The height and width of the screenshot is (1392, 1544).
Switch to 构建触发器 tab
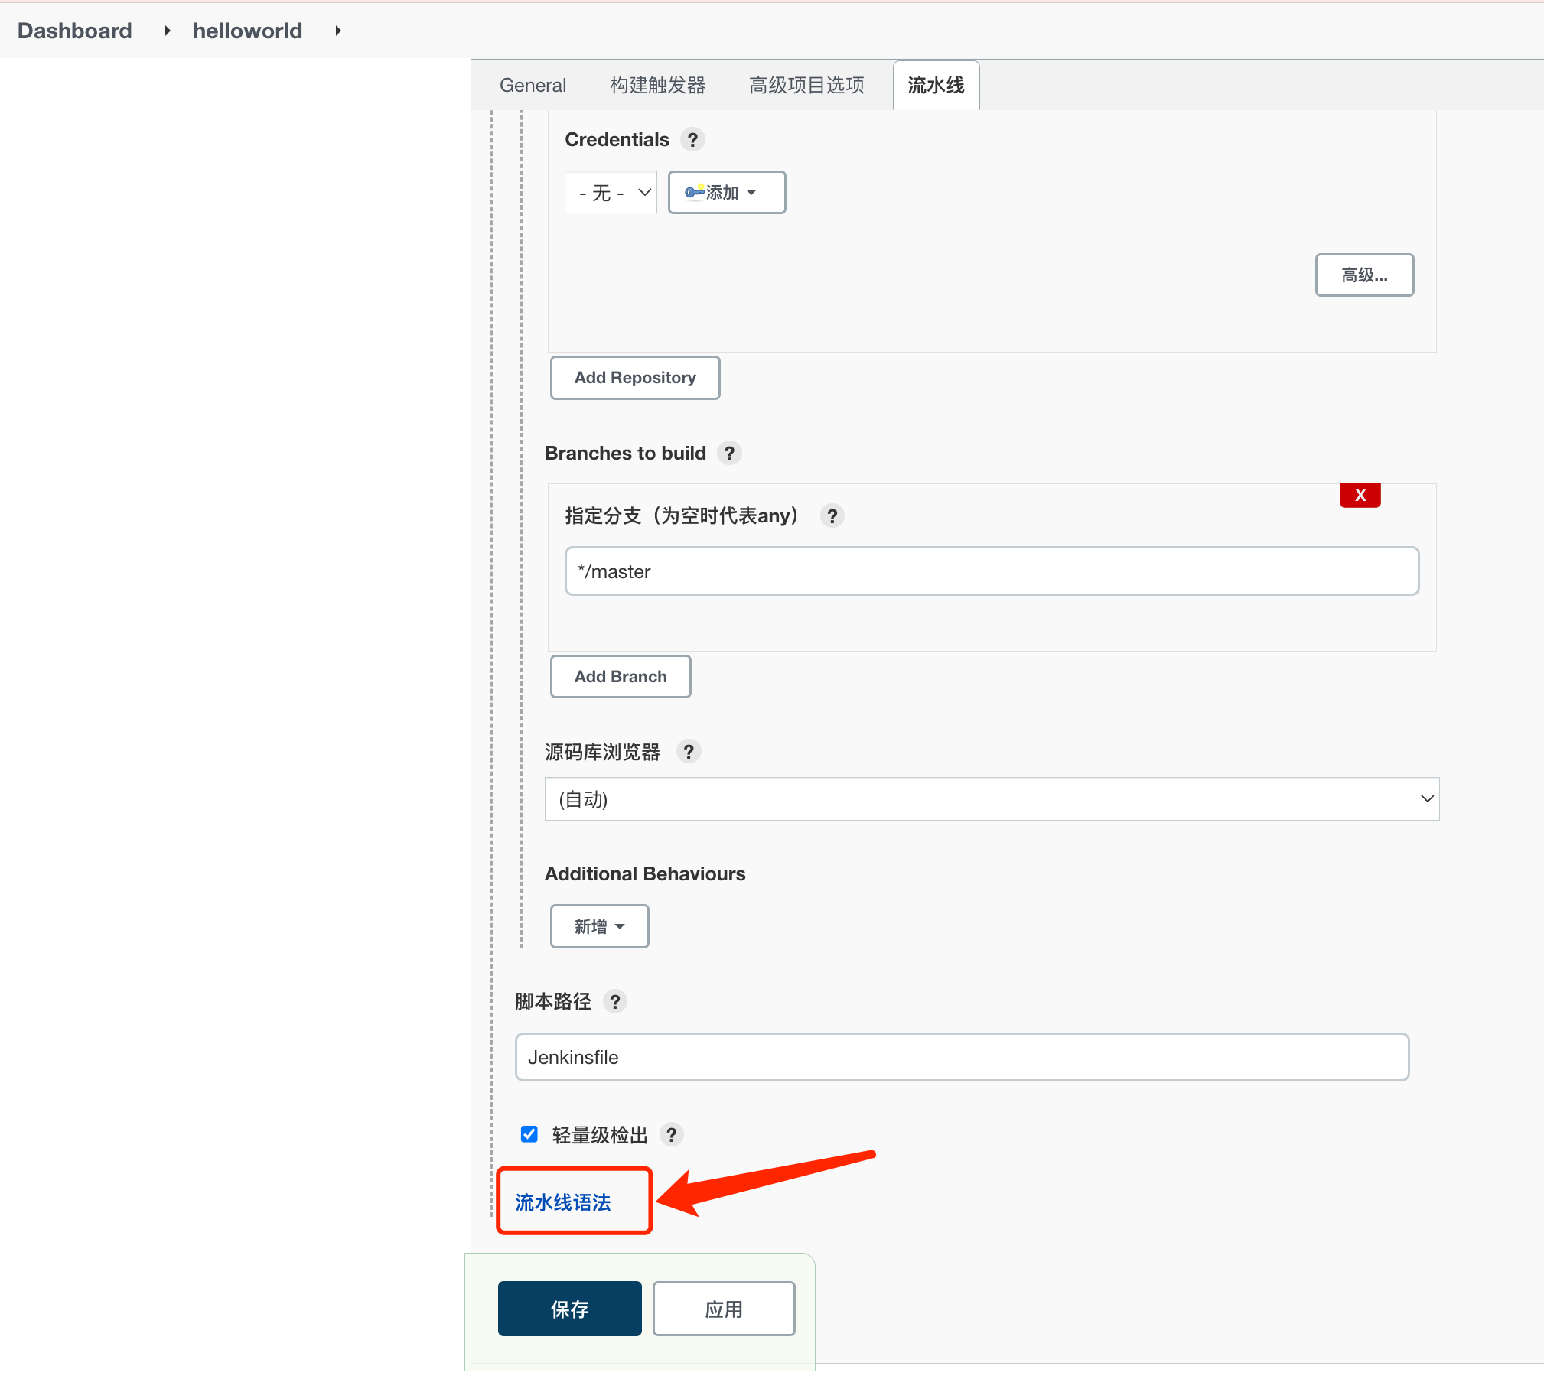tap(657, 86)
